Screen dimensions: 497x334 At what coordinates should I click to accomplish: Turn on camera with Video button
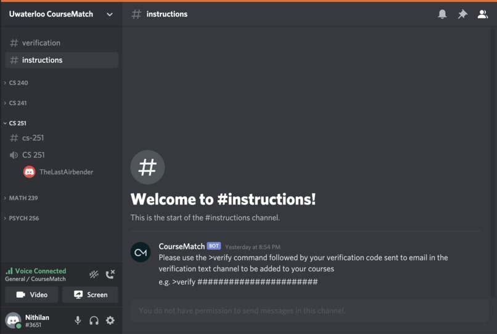click(31, 295)
